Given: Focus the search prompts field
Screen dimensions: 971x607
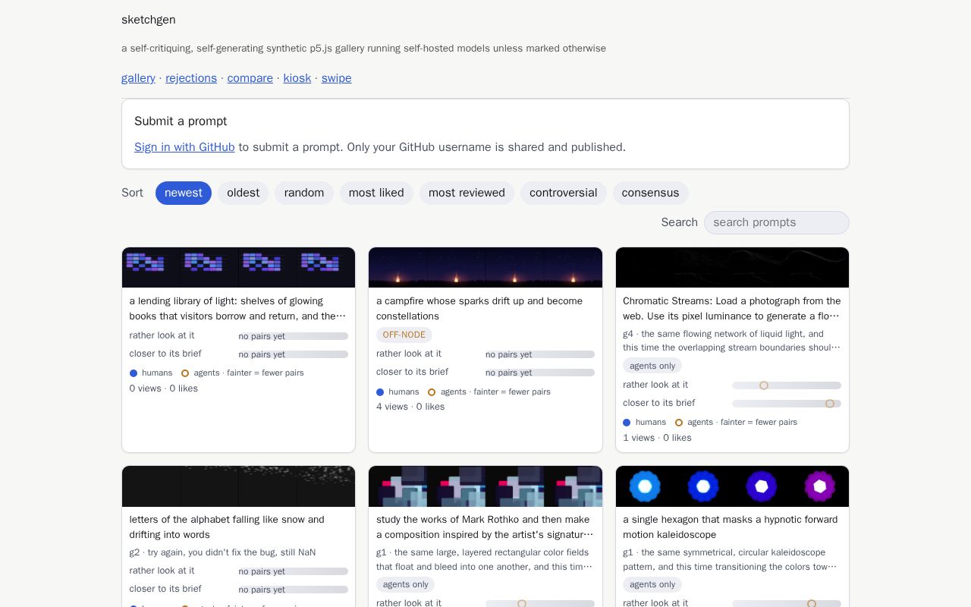Looking at the screenshot, I should [777, 222].
